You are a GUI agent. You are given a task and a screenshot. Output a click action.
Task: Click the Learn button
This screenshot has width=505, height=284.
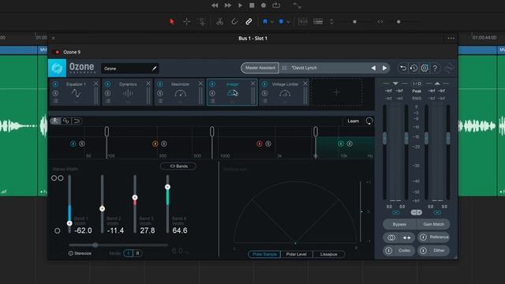pos(353,121)
